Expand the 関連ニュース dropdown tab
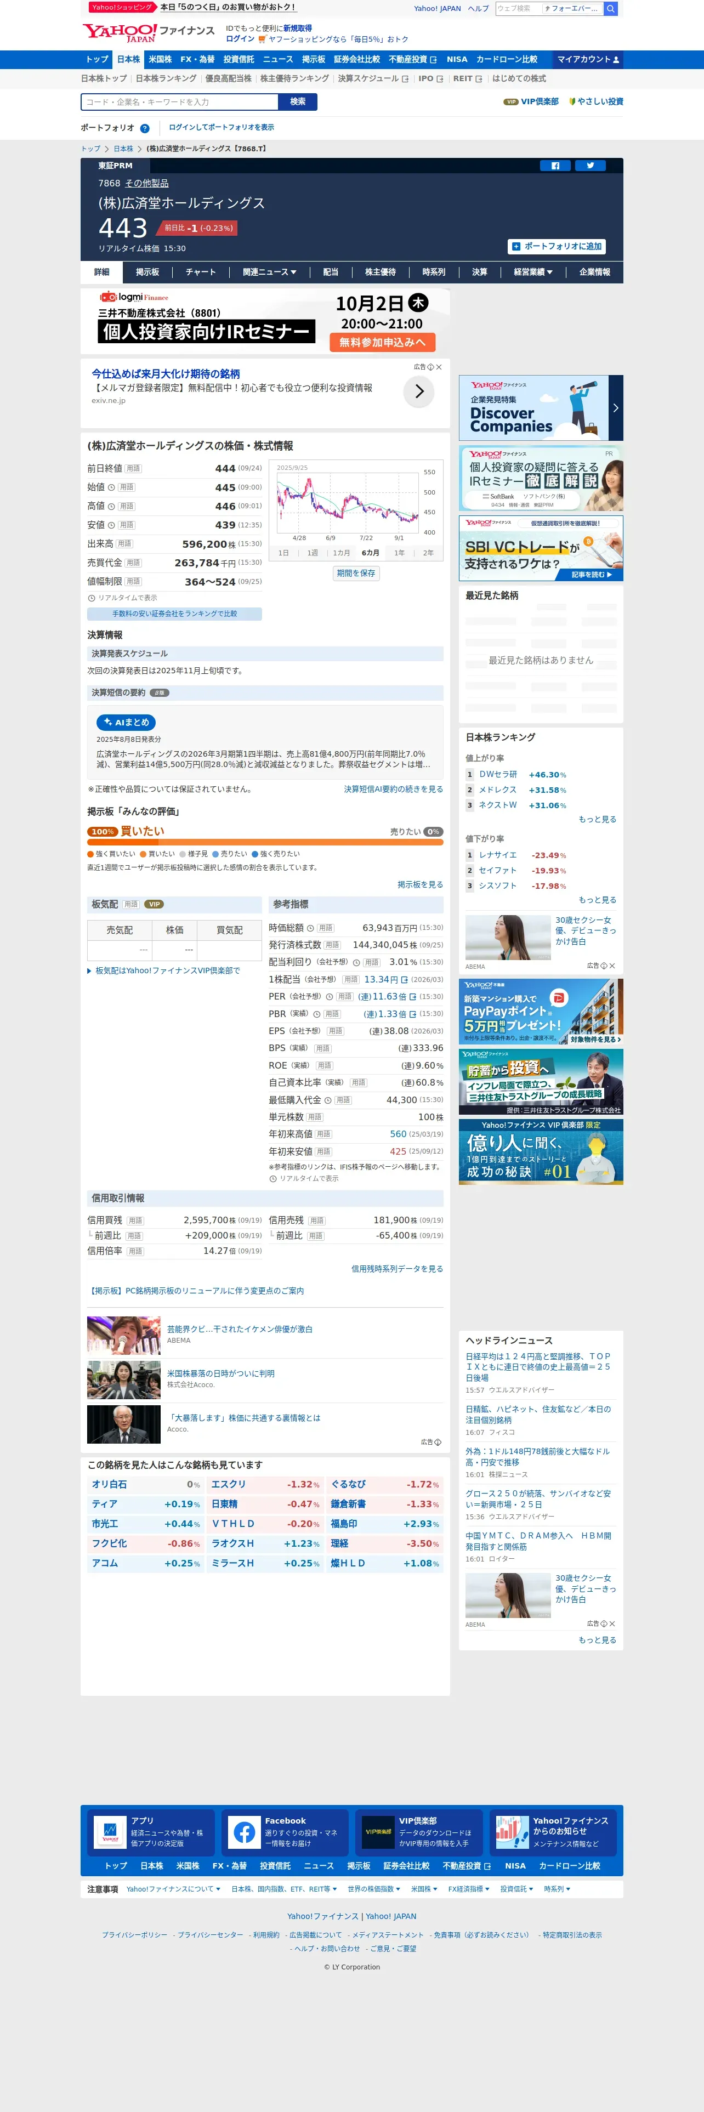Viewport: 704px width, 2112px height. tap(270, 272)
